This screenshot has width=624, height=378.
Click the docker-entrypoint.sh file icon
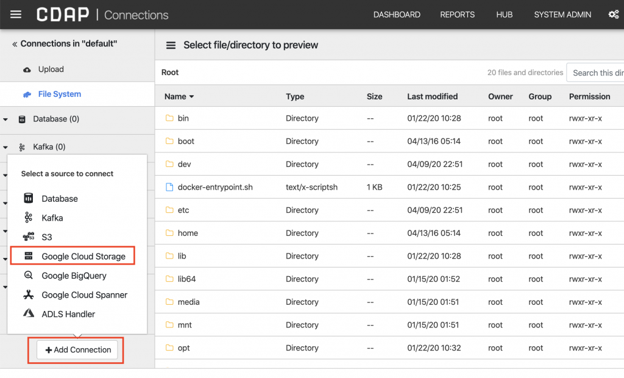point(170,187)
